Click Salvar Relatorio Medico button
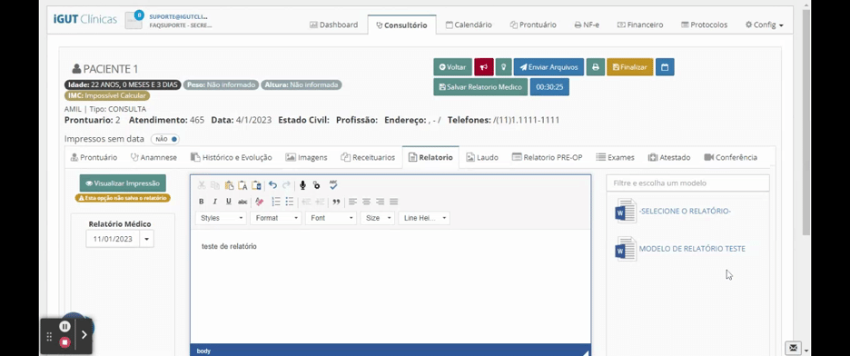The image size is (850, 356). coord(480,86)
